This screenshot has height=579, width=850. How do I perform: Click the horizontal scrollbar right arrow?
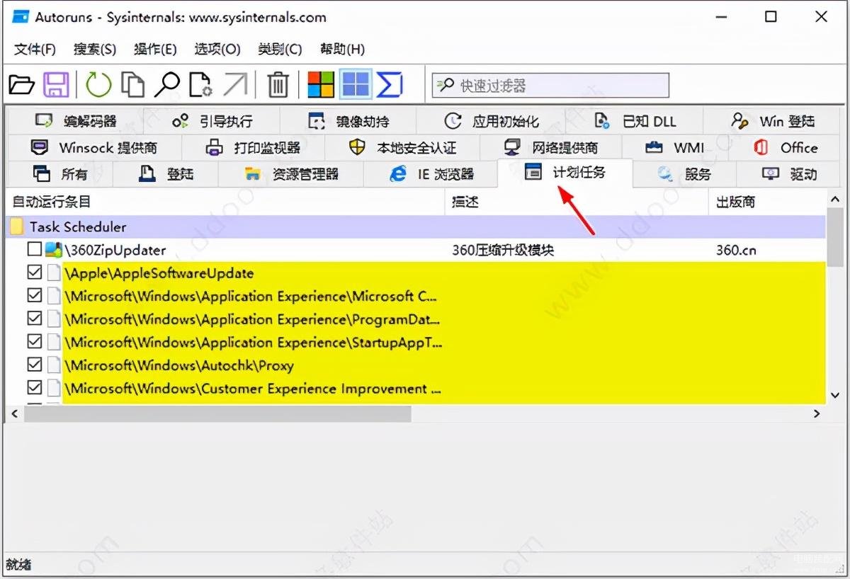[817, 413]
